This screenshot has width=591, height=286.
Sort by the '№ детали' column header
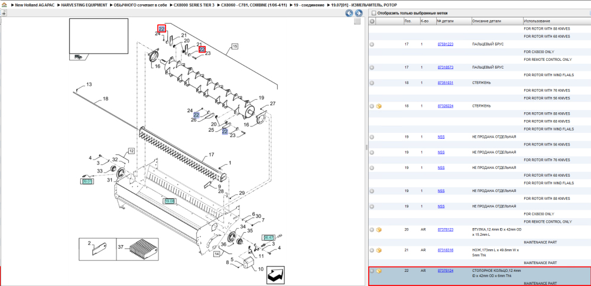[x=453, y=21]
